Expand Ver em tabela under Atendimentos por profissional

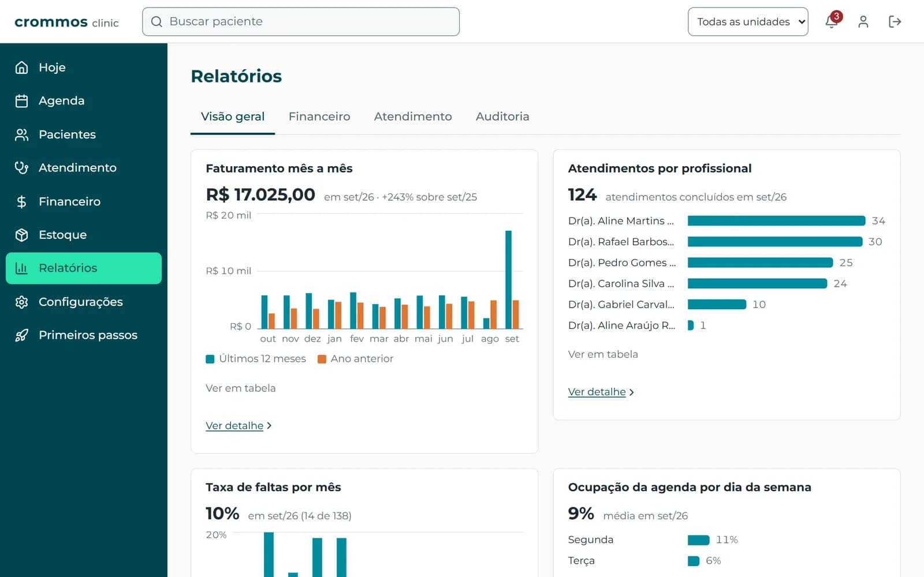(x=603, y=354)
